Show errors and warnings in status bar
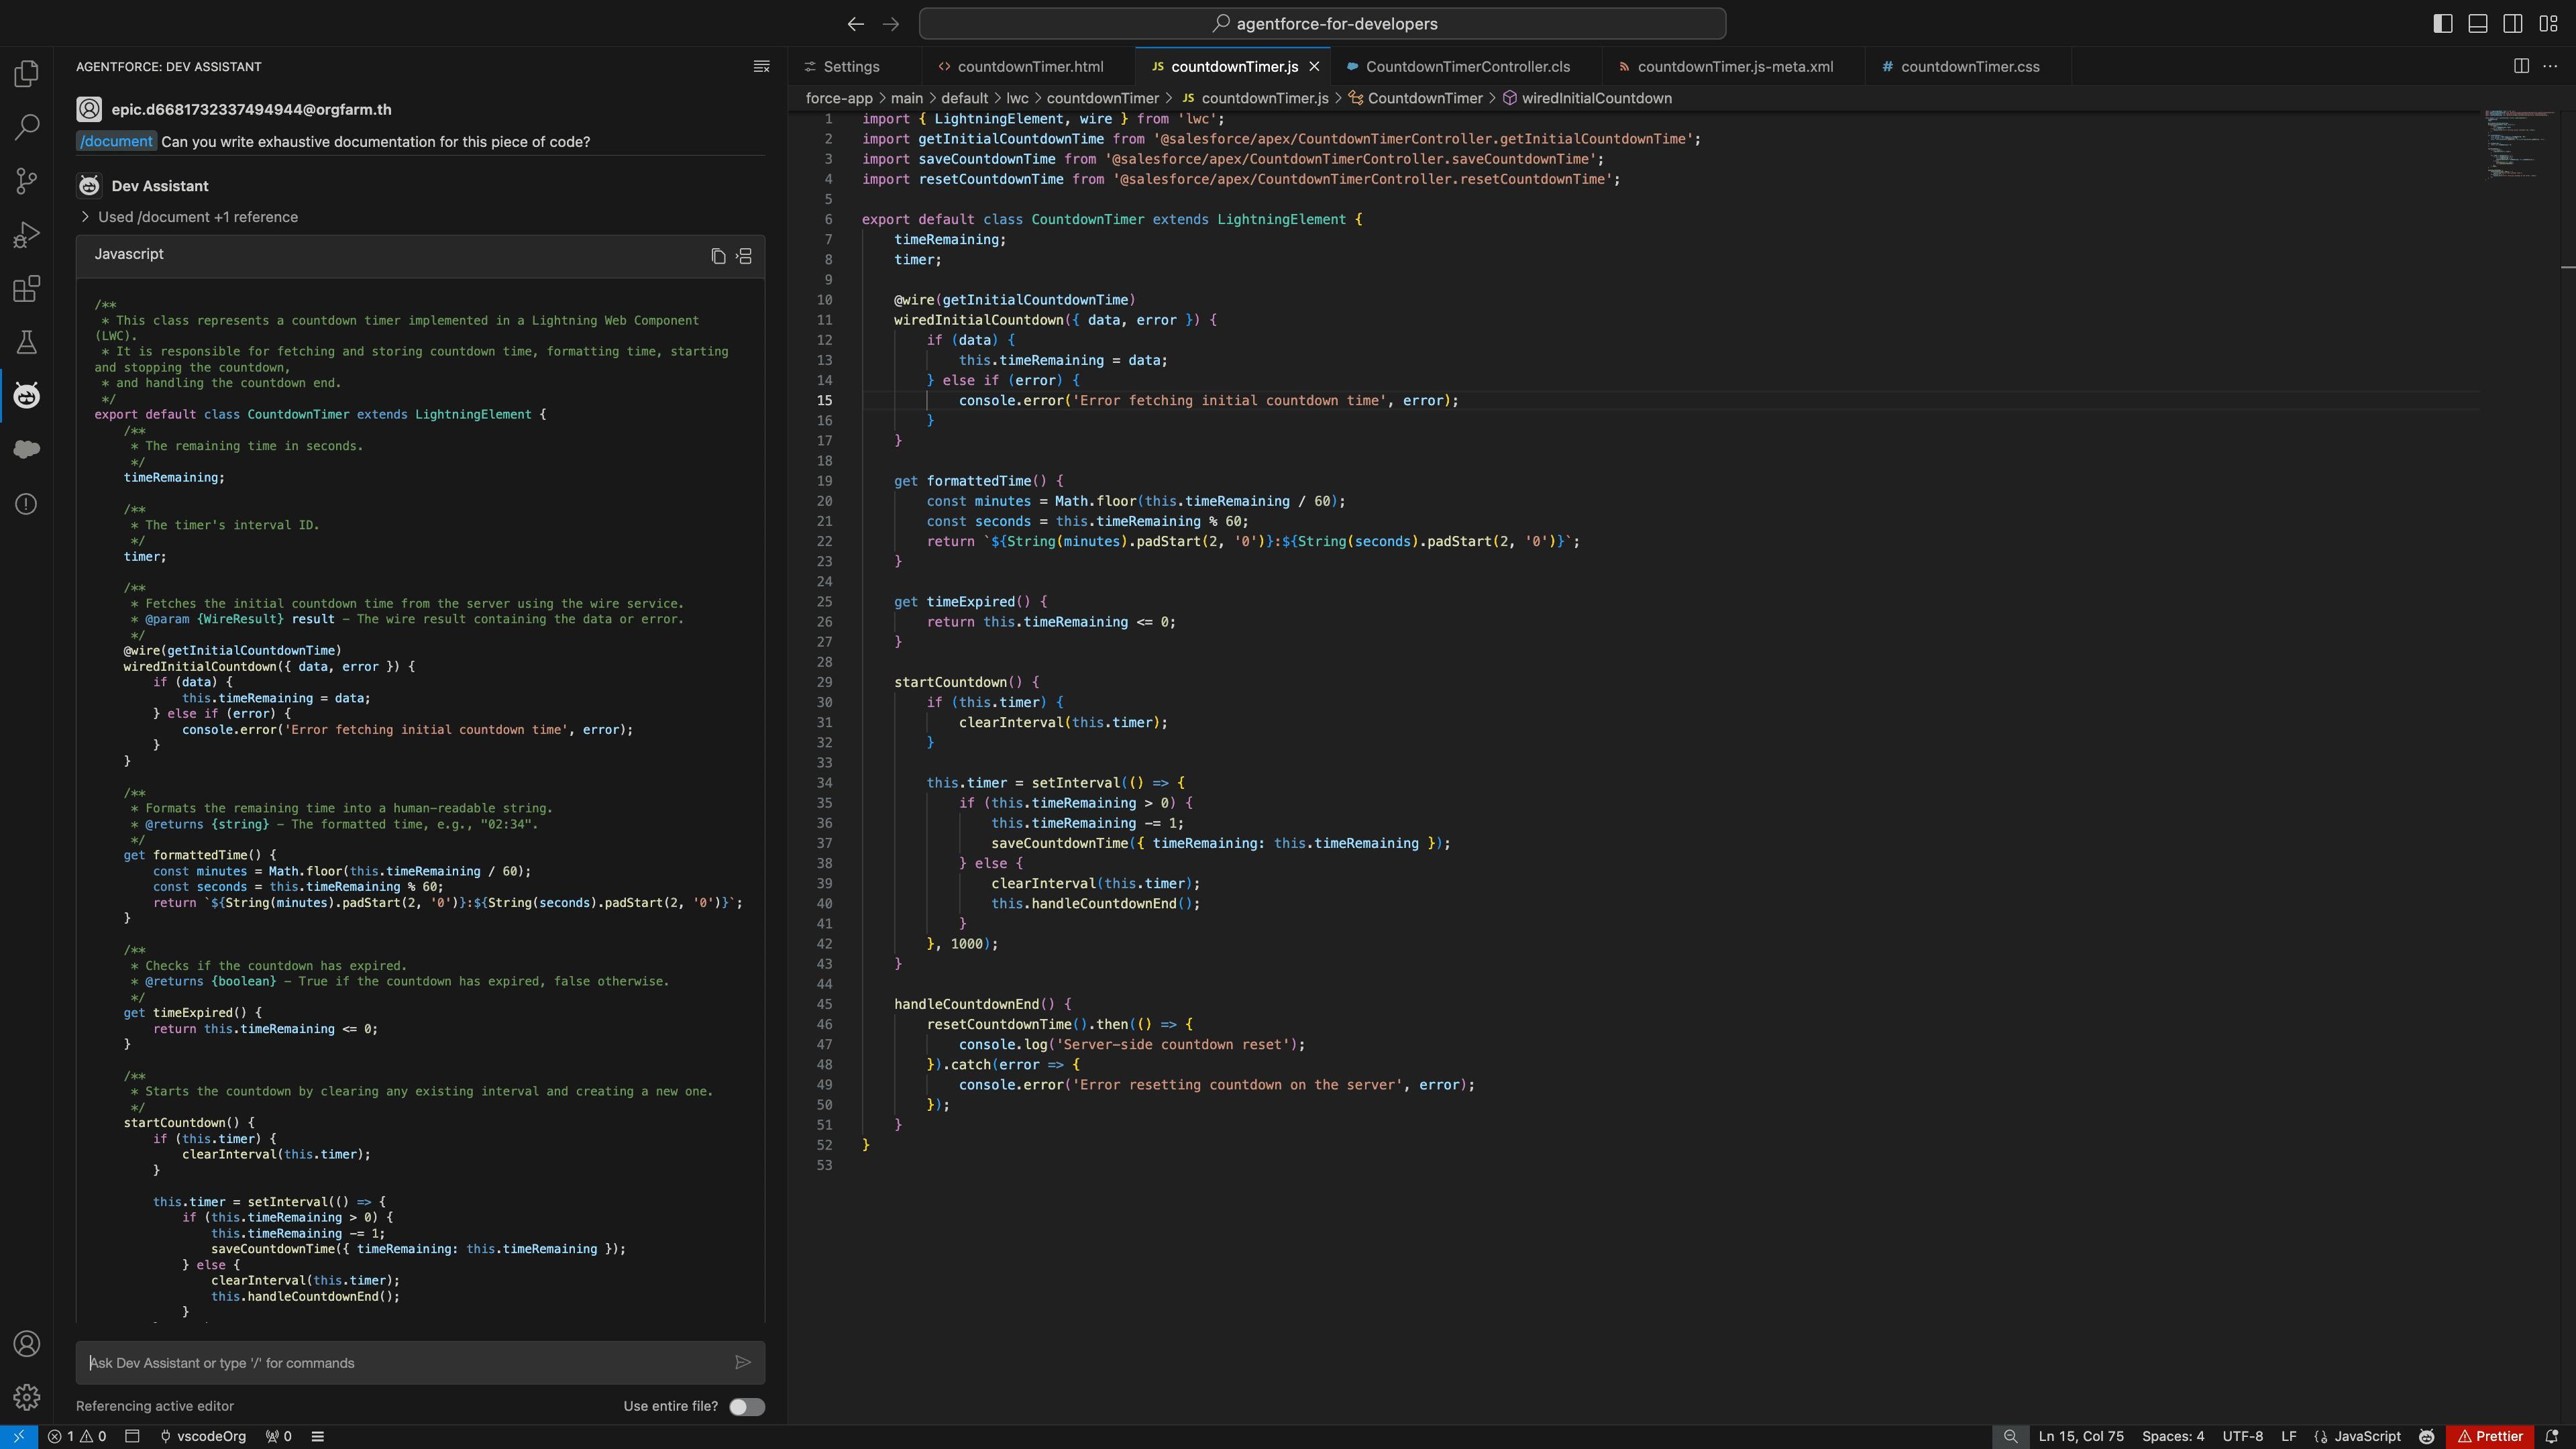The image size is (2576, 1449). 77,1436
